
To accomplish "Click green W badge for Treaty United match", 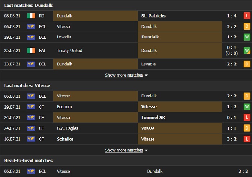I will [x=247, y=51].
